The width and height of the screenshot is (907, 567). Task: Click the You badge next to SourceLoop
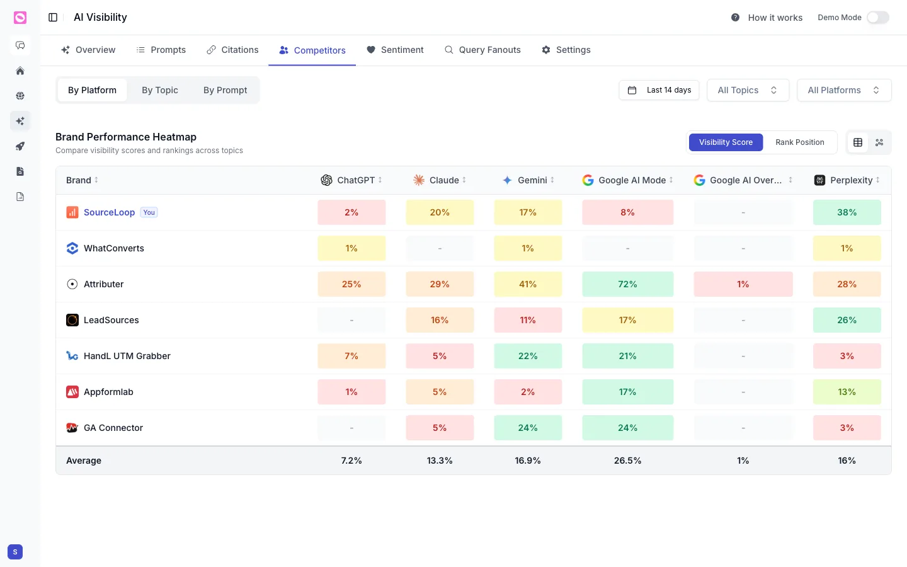(149, 212)
